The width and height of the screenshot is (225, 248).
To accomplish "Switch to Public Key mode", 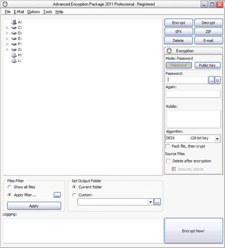I will pyautogui.click(x=208, y=65).
